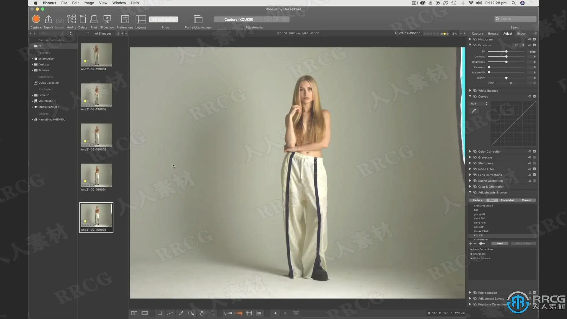Click the orange Capture button
Screen dimensions: 567x319
pos(36,19)
